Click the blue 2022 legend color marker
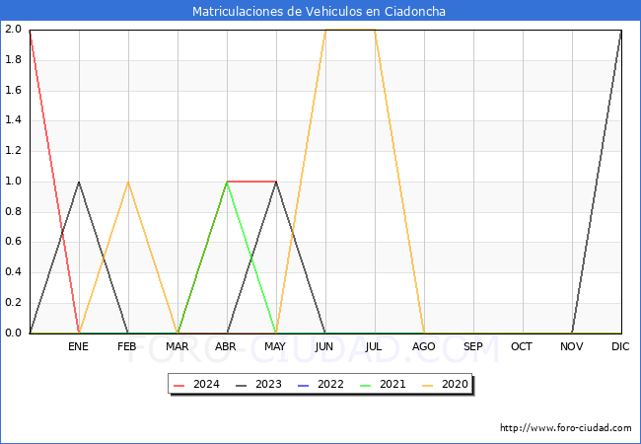 tap(304, 385)
